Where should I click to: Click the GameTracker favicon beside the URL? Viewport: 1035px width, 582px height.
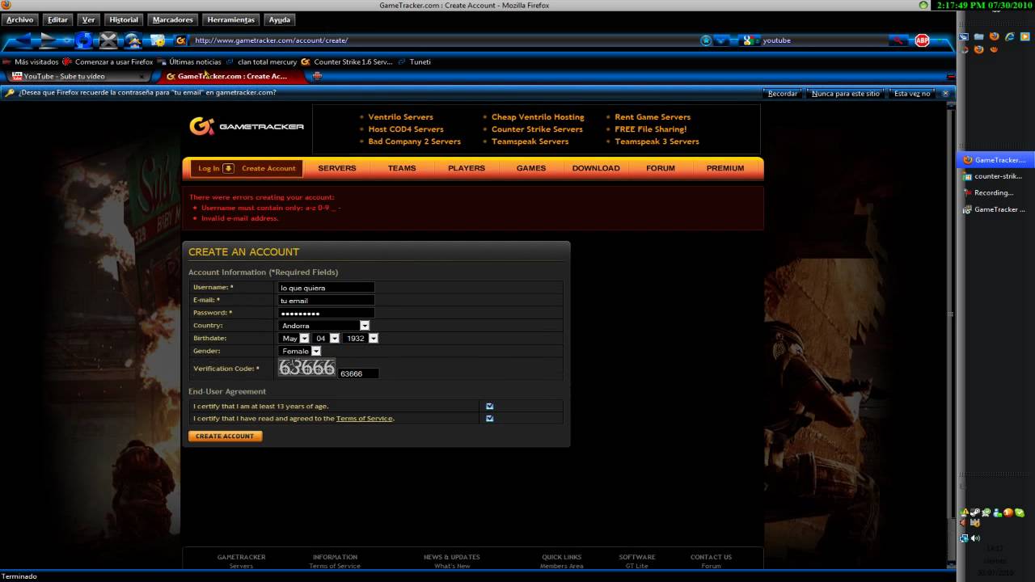click(x=181, y=40)
